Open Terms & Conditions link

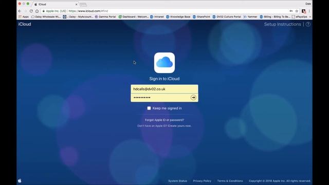(x=230, y=181)
